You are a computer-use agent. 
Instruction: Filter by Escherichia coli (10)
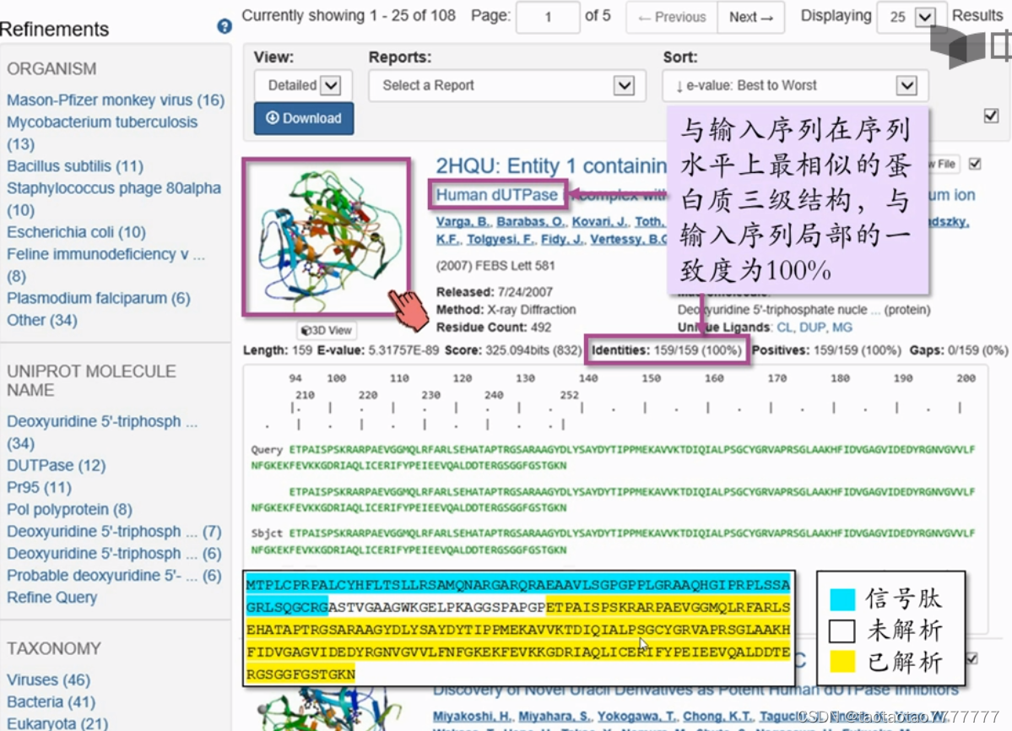pyautogui.click(x=76, y=231)
